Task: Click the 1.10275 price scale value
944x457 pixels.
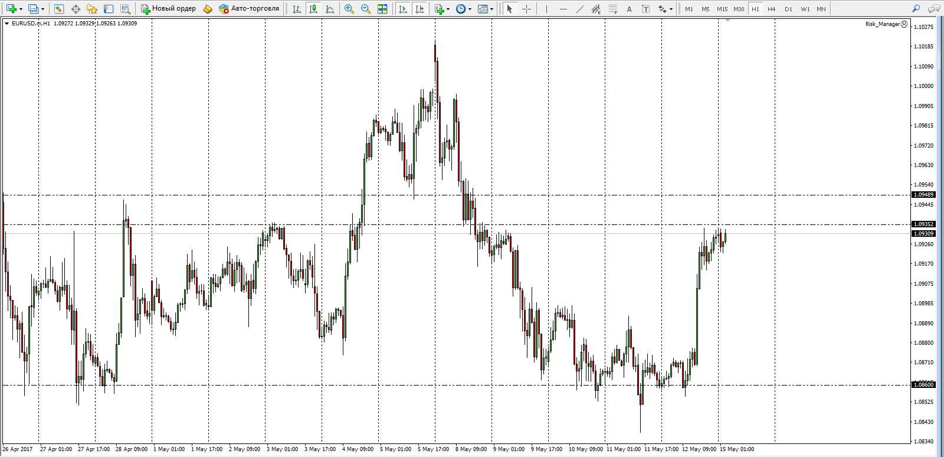Action: point(924,27)
